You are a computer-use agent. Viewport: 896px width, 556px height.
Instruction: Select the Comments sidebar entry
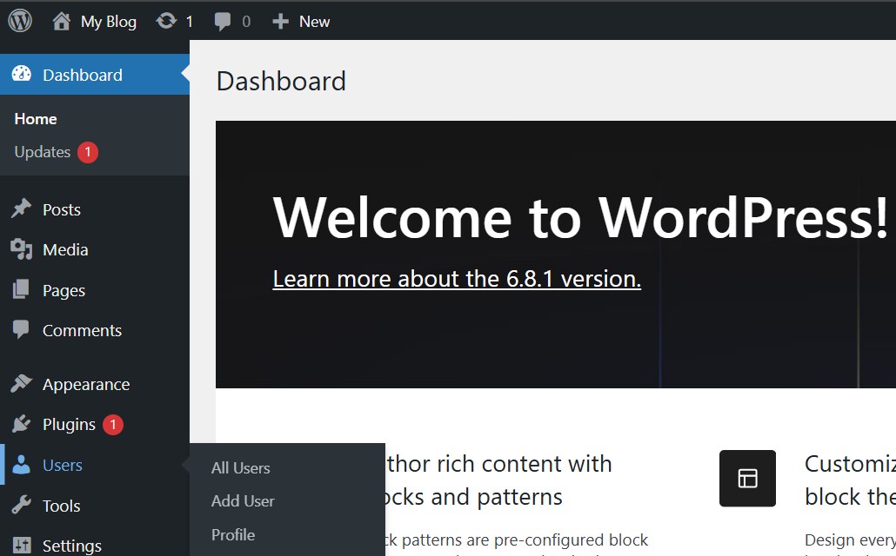pos(82,330)
